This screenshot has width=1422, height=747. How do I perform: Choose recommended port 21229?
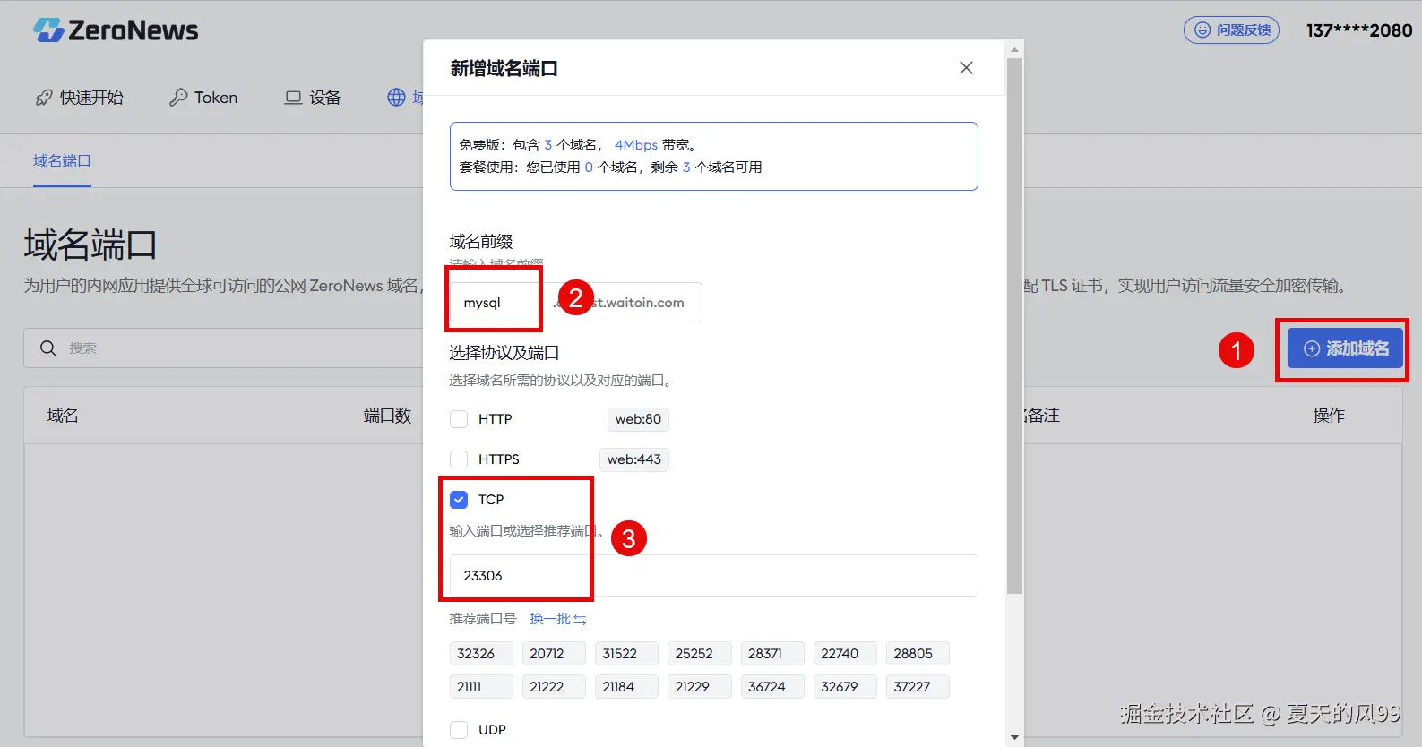tap(700, 687)
